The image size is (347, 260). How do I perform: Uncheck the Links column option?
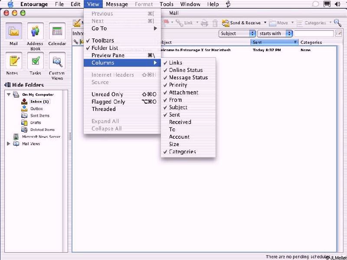coord(188,63)
